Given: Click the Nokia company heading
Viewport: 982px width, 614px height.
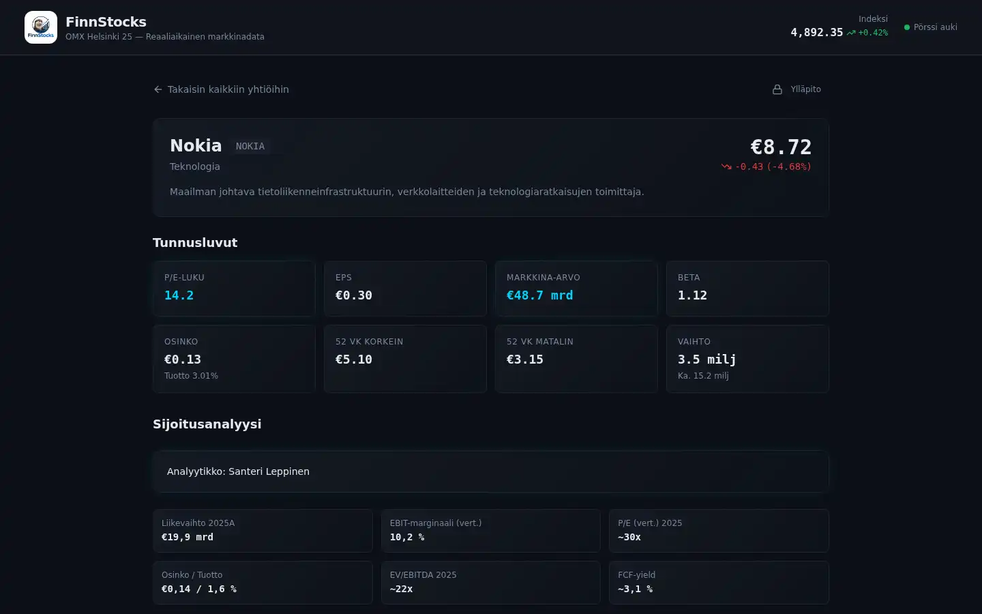Looking at the screenshot, I should [x=196, y=145].
